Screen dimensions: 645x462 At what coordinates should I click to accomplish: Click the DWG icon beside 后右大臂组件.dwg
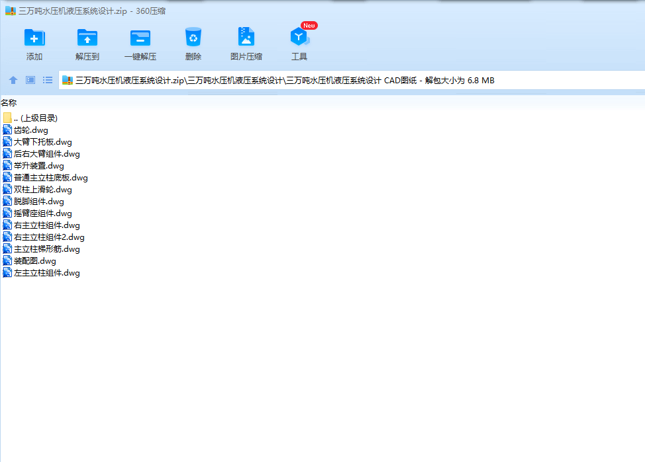(7, 154)
